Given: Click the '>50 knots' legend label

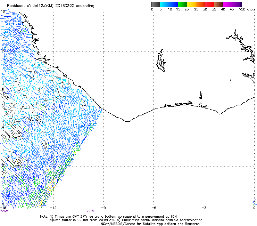Looking at the screenshot, I should [x=247, y=9].
